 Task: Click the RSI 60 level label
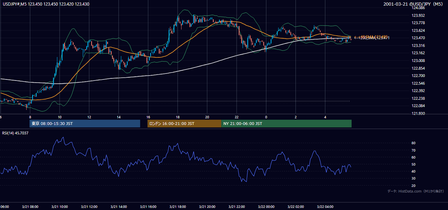coord(413,157)
